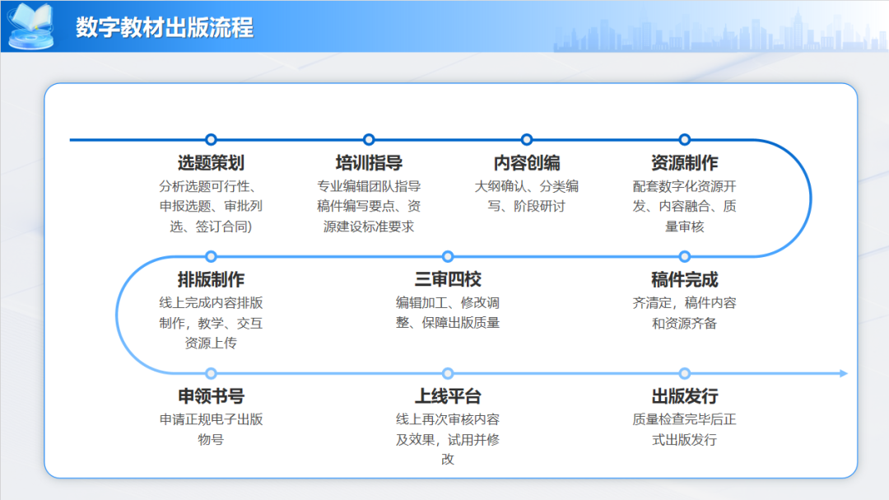The width and height of the screenshot is (889, 500).
Task: Click the 内容创编 timeline node circle
Action: tap(527, 140)
